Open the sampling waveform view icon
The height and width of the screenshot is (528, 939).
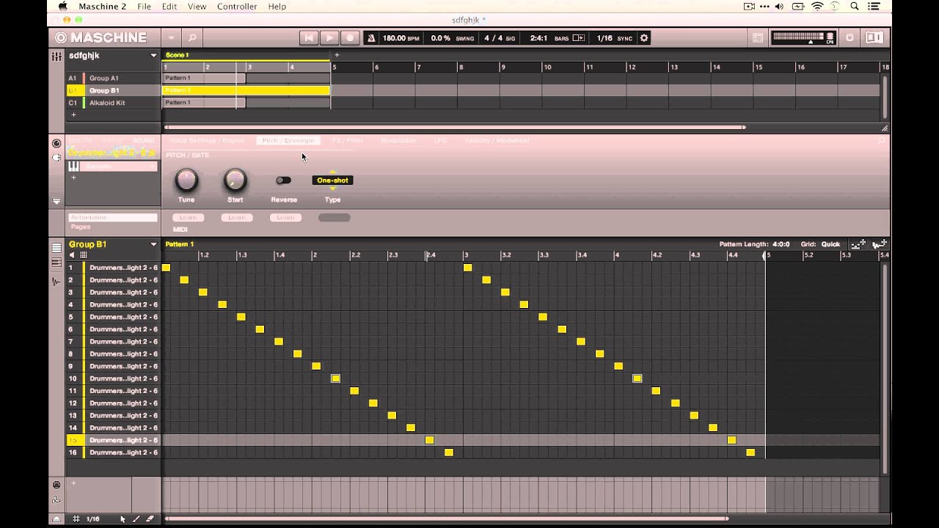(x=56, y=282)
